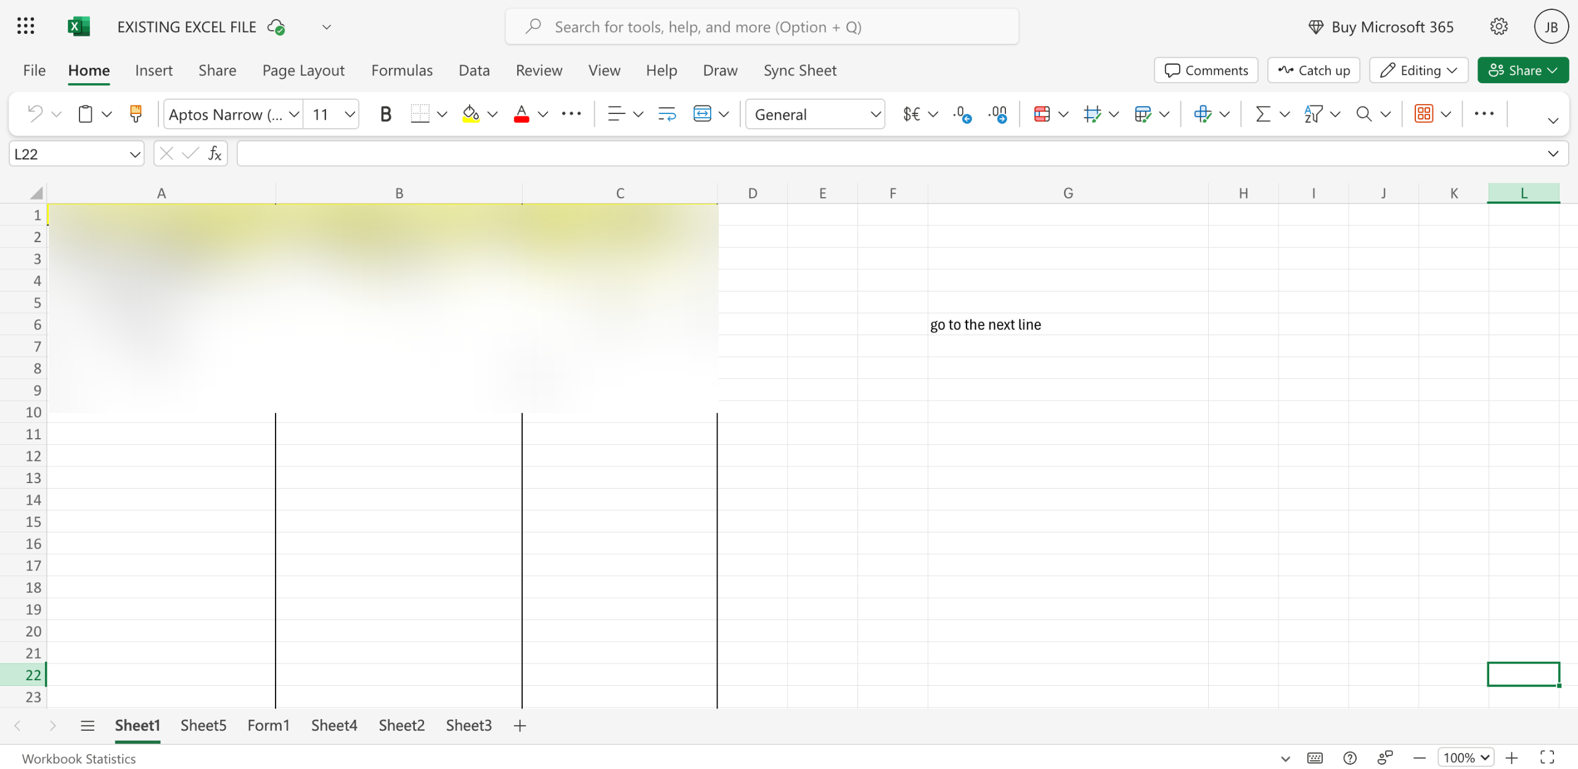This screenshot has width=1578, height=769.
Task: Toggle Editing mode selector
Action: [1418, 70]
